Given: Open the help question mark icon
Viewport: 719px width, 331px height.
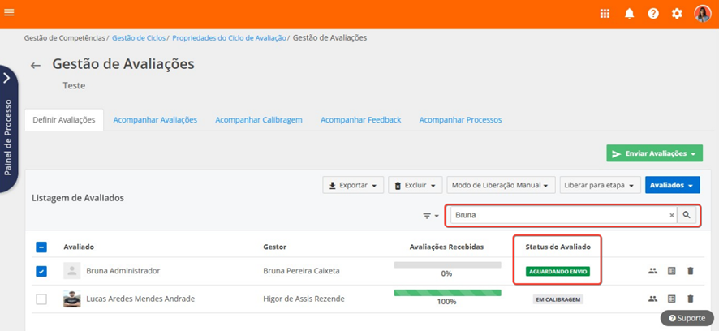Looking at the screenshot, I should pyautogui.click(x=653, y=14).
